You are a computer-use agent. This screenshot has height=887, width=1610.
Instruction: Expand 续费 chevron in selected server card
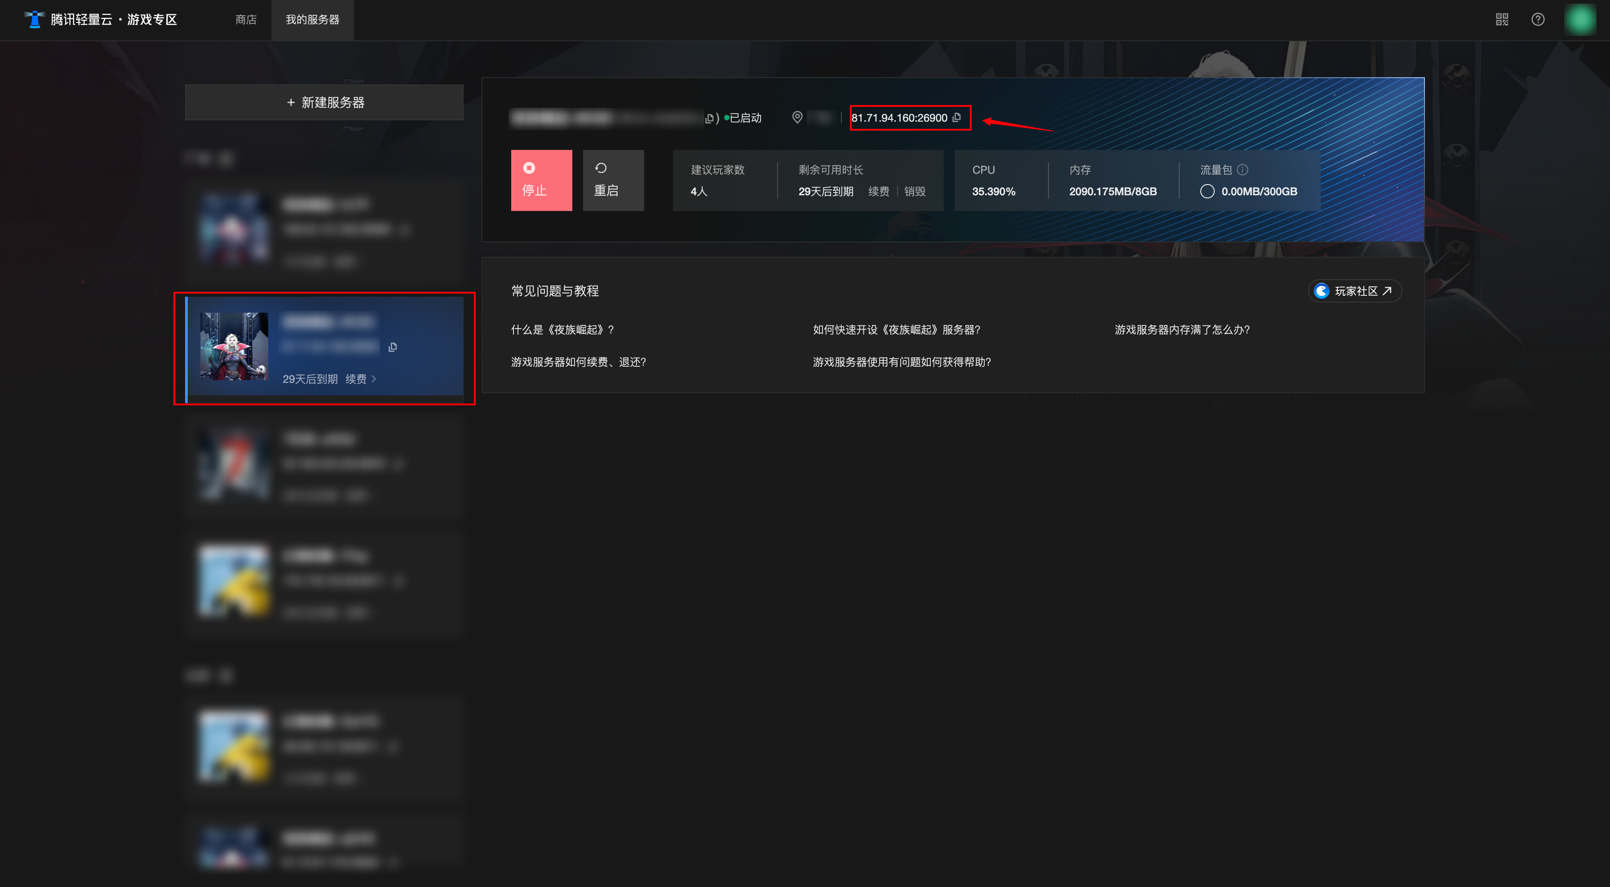(x=374, y=379)
